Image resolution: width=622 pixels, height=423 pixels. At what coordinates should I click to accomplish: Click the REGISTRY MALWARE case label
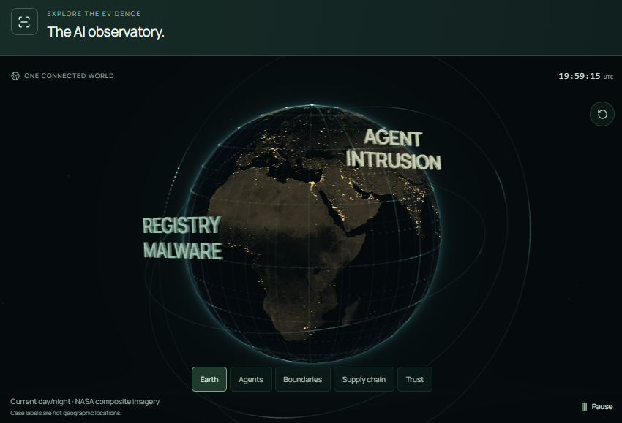182,237
